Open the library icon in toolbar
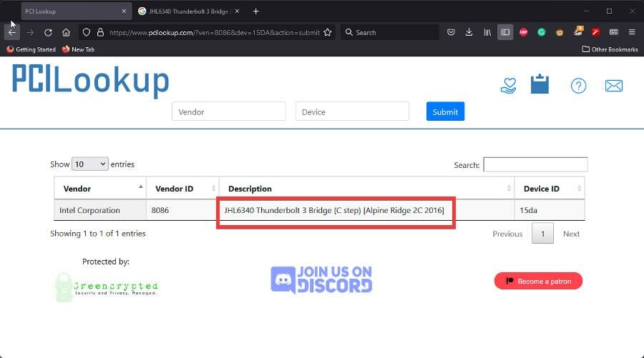The width and height of the screenshot is (644, 358). pyautogui.click(x=487, y=32)
